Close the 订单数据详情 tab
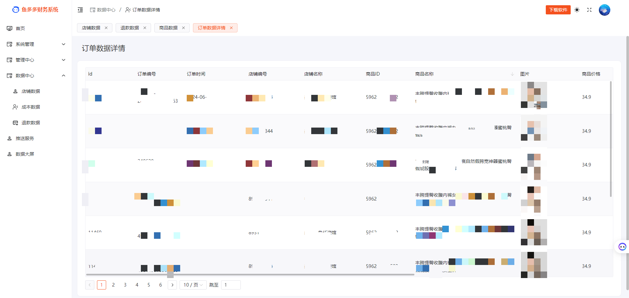This screenshot has height=298, width=629. 231,28
